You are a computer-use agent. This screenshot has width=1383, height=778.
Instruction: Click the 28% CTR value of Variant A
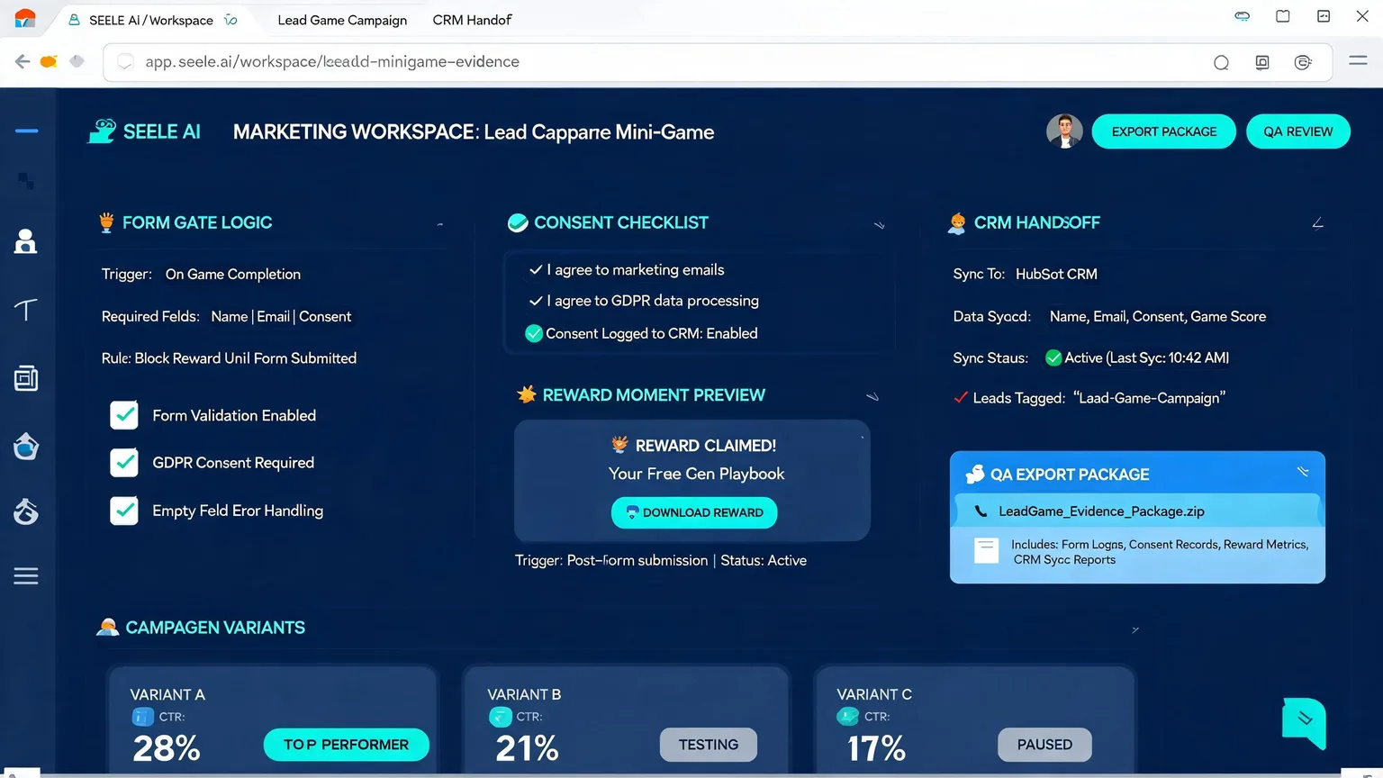tap(167, 748)
